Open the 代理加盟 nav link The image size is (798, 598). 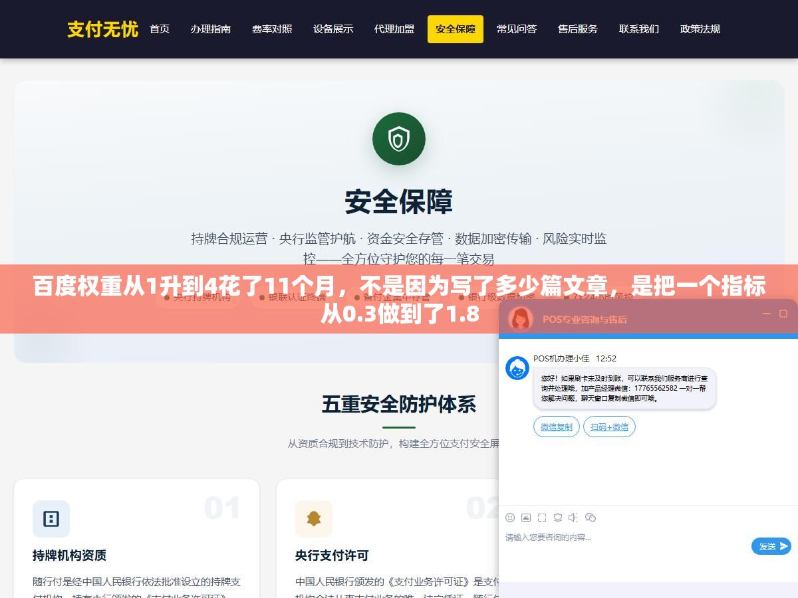[394, 29]
